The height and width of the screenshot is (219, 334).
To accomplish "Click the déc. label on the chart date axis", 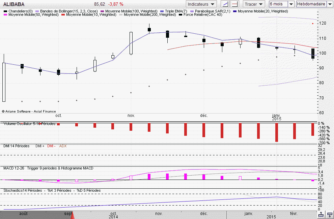I will (204, 116).
